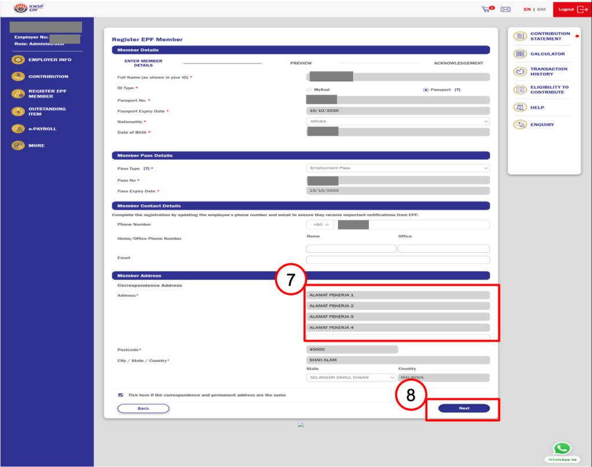This screenshot has width=592, height=467.
Task: Open the mail inbox envelope icon
Action: 505,9
